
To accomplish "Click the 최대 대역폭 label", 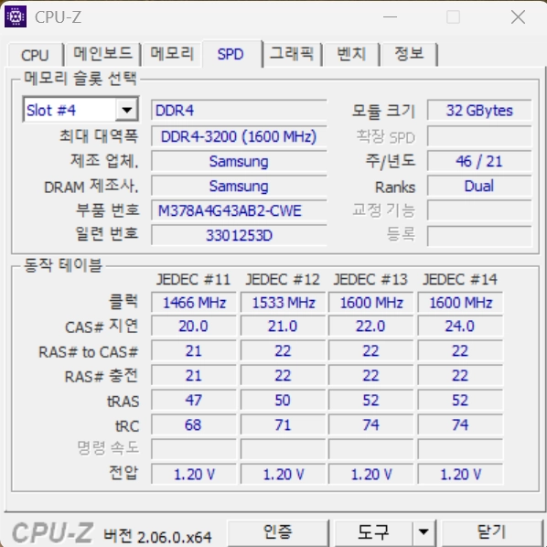I will [99, 135].
